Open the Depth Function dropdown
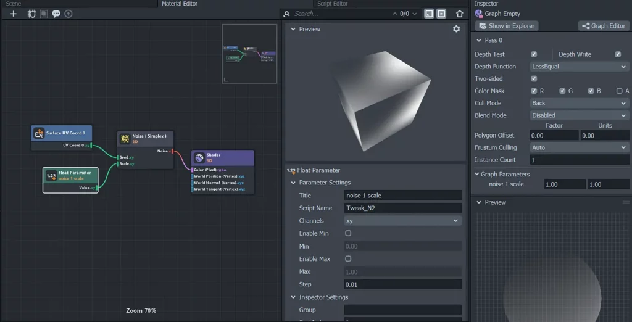The image size is (632, 322). 579,67
